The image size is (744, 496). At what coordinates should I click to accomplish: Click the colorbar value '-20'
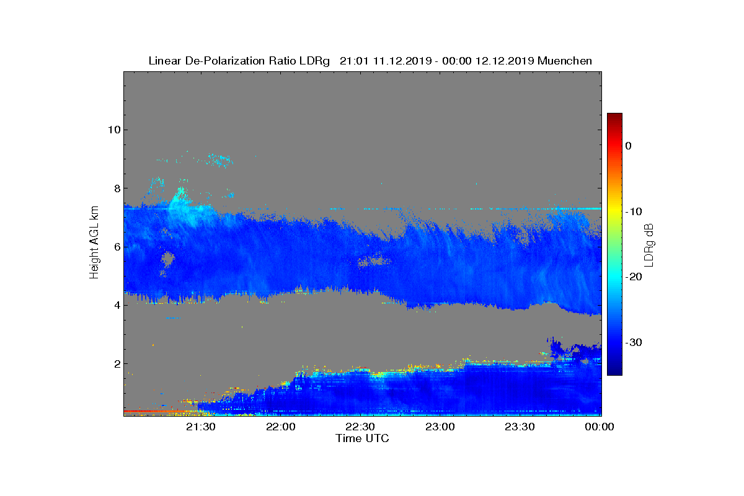pyautogui.click(x=634, y=277)
